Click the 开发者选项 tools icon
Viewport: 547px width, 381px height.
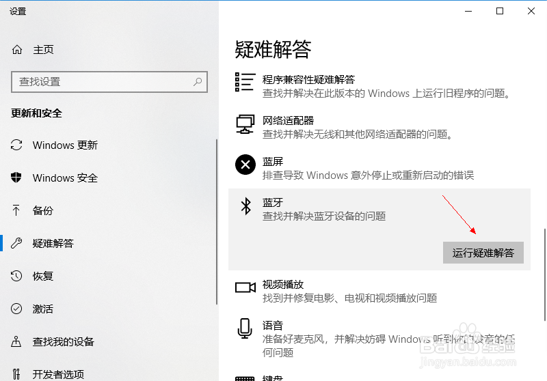[x=16, y=374]
